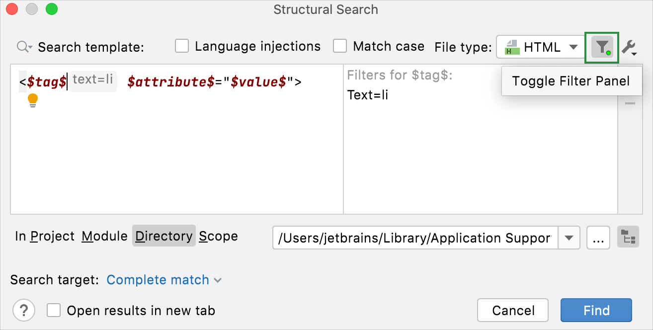Select the Module scope tab
Screen dimensions: 653x330
(104, 236)
